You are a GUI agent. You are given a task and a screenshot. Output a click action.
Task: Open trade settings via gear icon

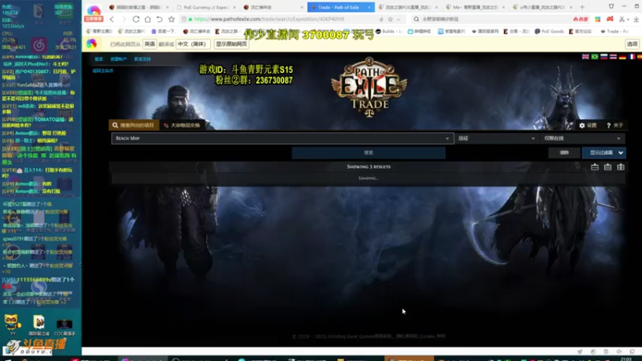[x=583, y=125]
